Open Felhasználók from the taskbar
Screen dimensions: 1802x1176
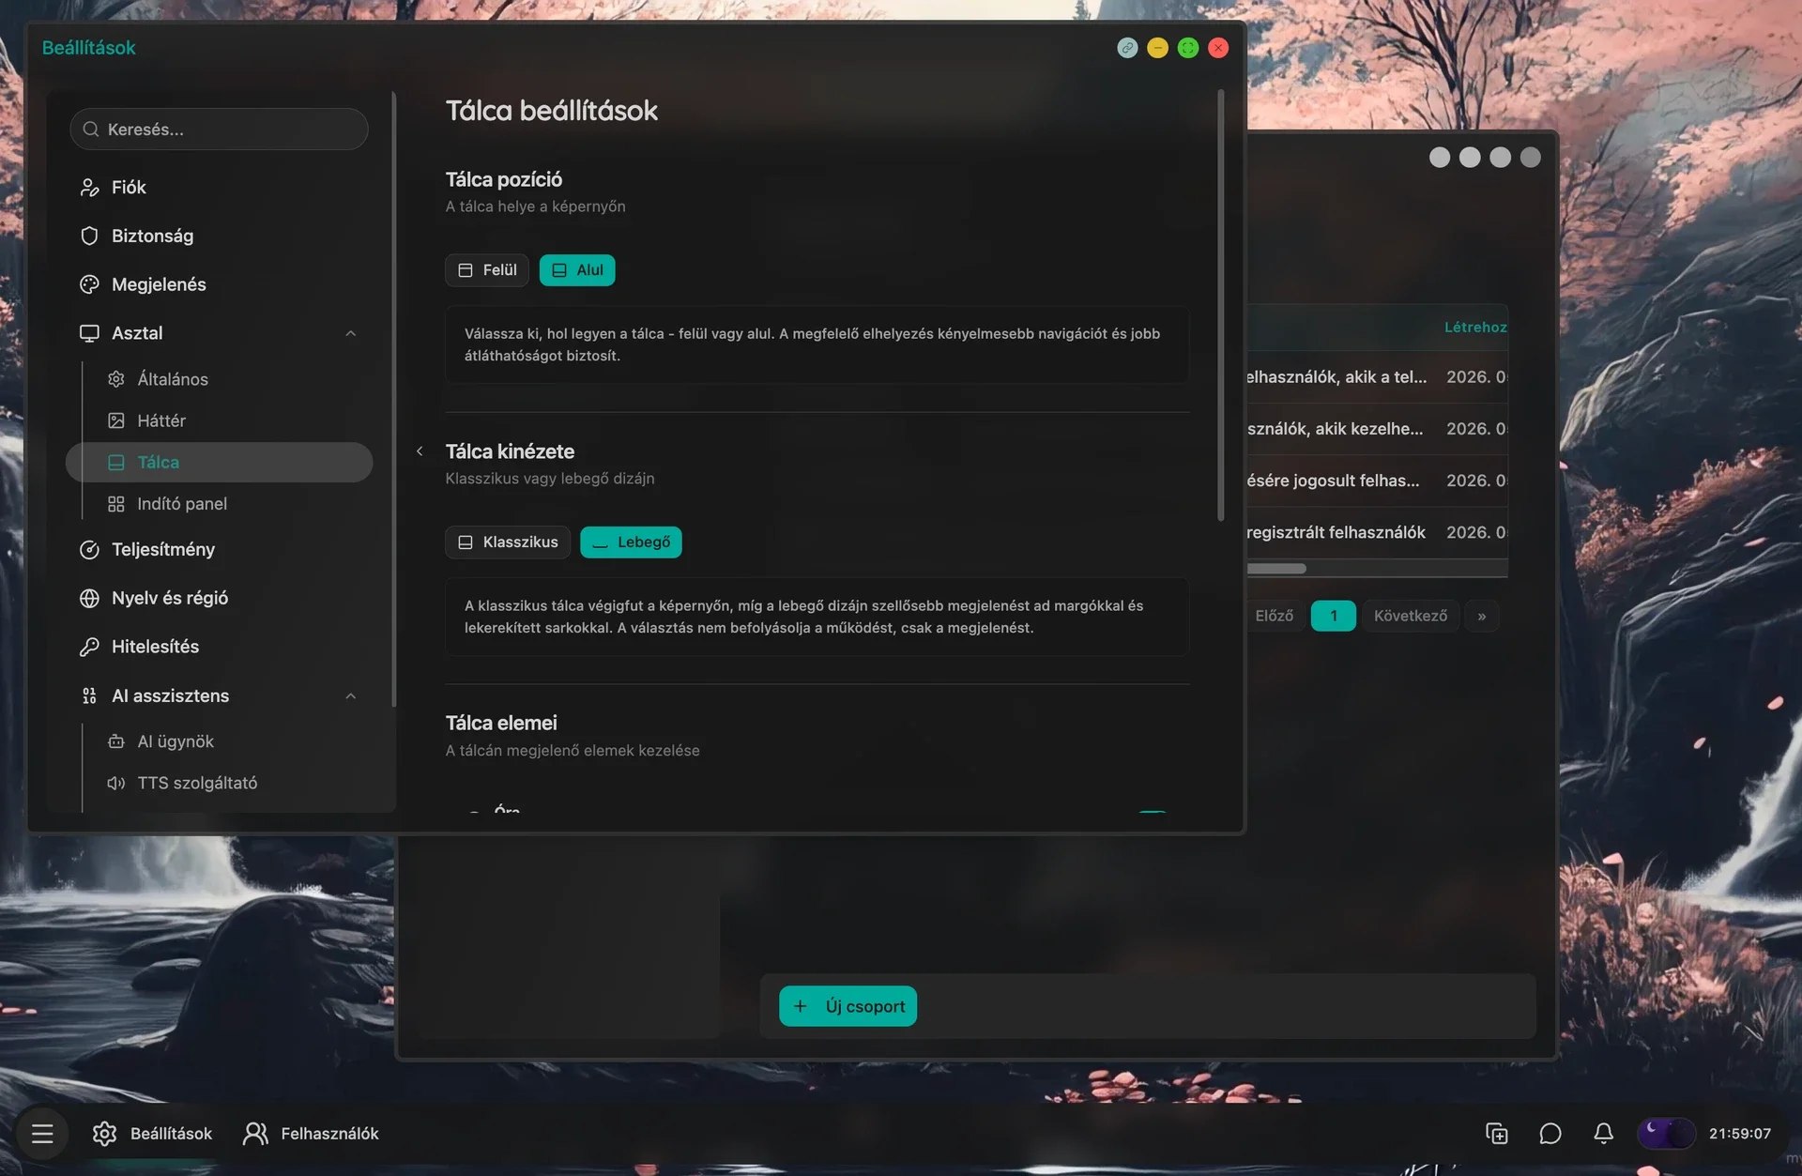pos(312,1134)
